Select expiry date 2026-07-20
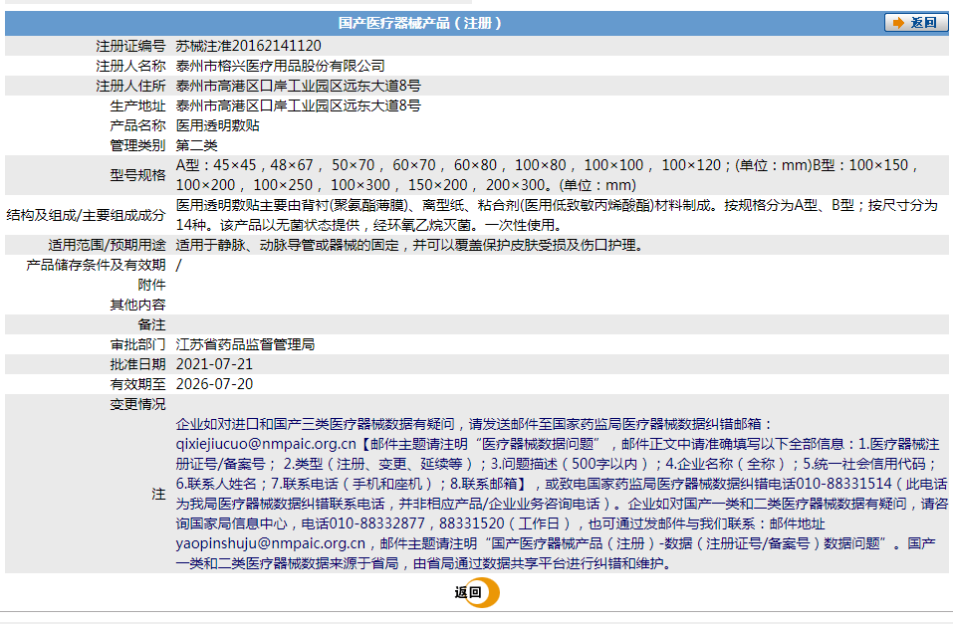The image size is (953, 624). 214,384
